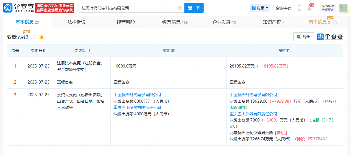Click the company name search input field
This screenshot has height=155, width=351.
(x=128, y=8)
